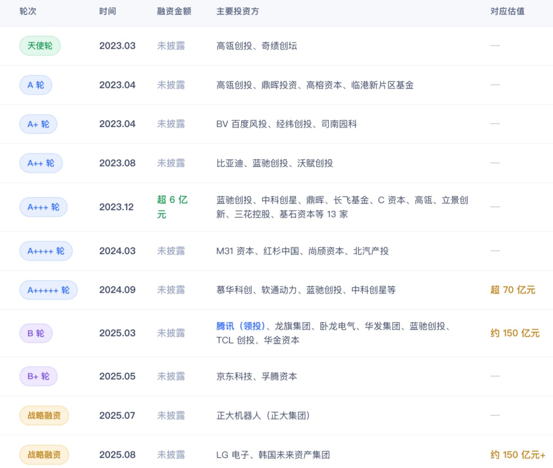Select the A++ 轮 round badge
This screenshot has width=553, height=468.
pos(41,163)
